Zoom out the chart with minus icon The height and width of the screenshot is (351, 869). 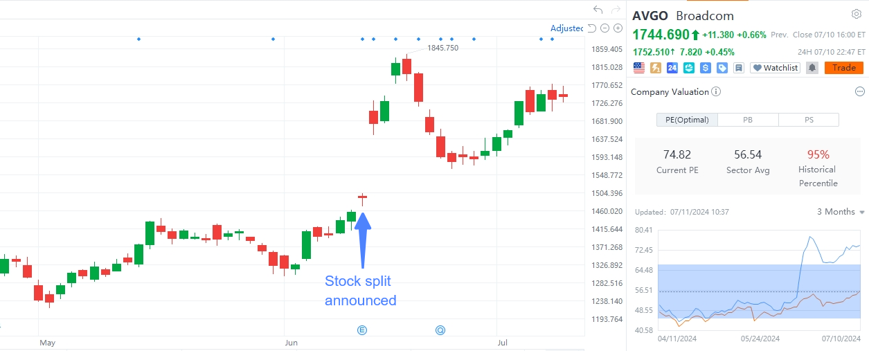[x=605, y=28]
